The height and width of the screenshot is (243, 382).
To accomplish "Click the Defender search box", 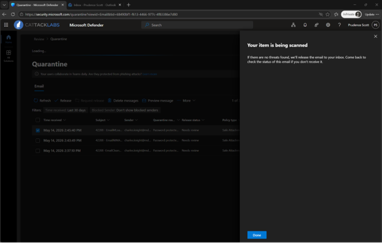I will (x=197, y=25).
